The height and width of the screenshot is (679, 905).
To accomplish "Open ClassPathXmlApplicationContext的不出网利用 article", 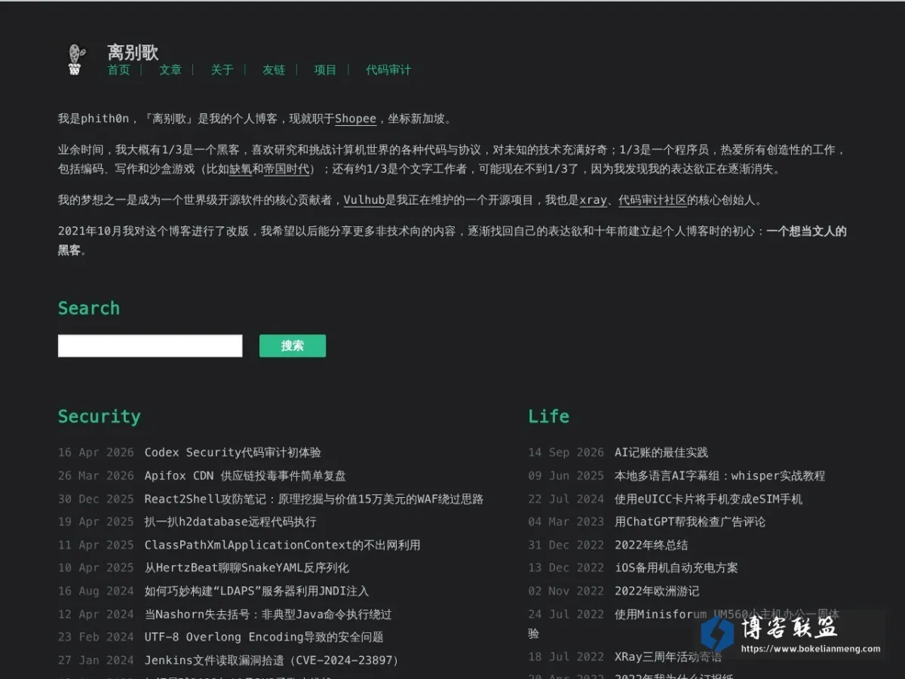I will point(282,545).
